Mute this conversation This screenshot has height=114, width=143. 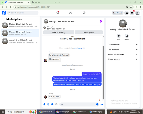[x=119, y=36]
